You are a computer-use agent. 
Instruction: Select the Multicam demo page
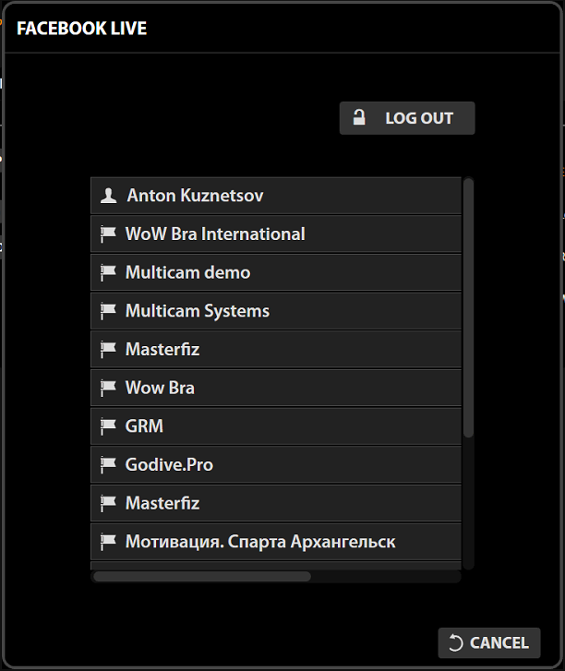pyautogui.click(x=276, y=272)
